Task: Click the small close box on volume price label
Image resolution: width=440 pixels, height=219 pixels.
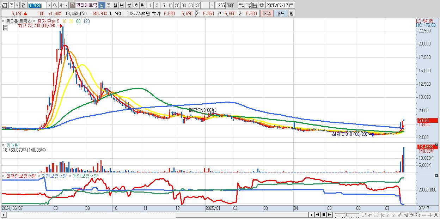Action: (436, 145)
